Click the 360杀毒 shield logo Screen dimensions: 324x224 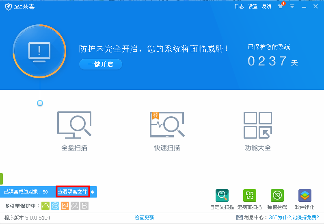8,7
